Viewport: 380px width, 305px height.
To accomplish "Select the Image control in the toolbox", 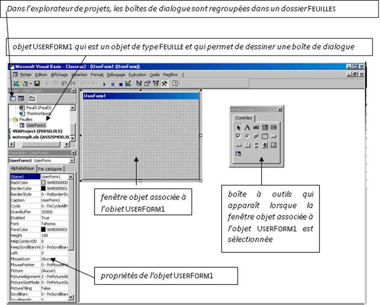I will [x=274, y=145].
